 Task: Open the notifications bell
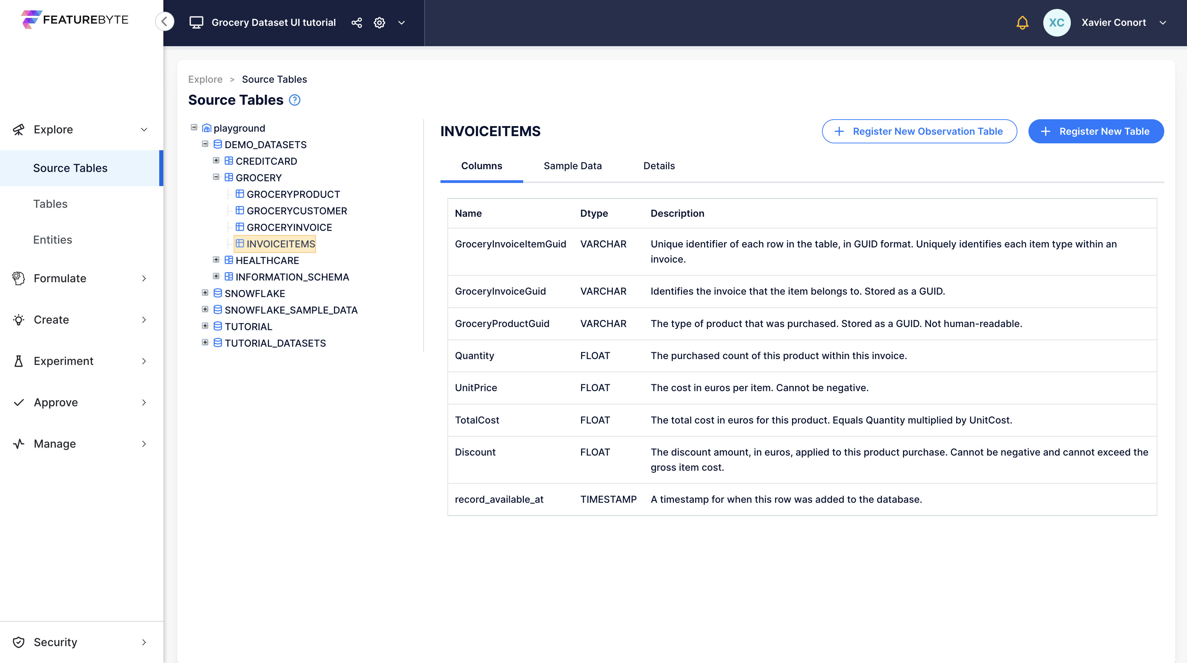coord(1022,23)
